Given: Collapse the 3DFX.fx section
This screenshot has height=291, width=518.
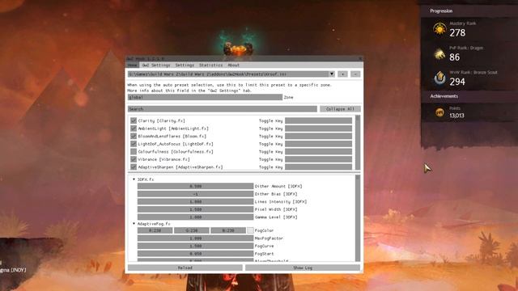Looking at the screenshot, I should click(x=134, y=179).
